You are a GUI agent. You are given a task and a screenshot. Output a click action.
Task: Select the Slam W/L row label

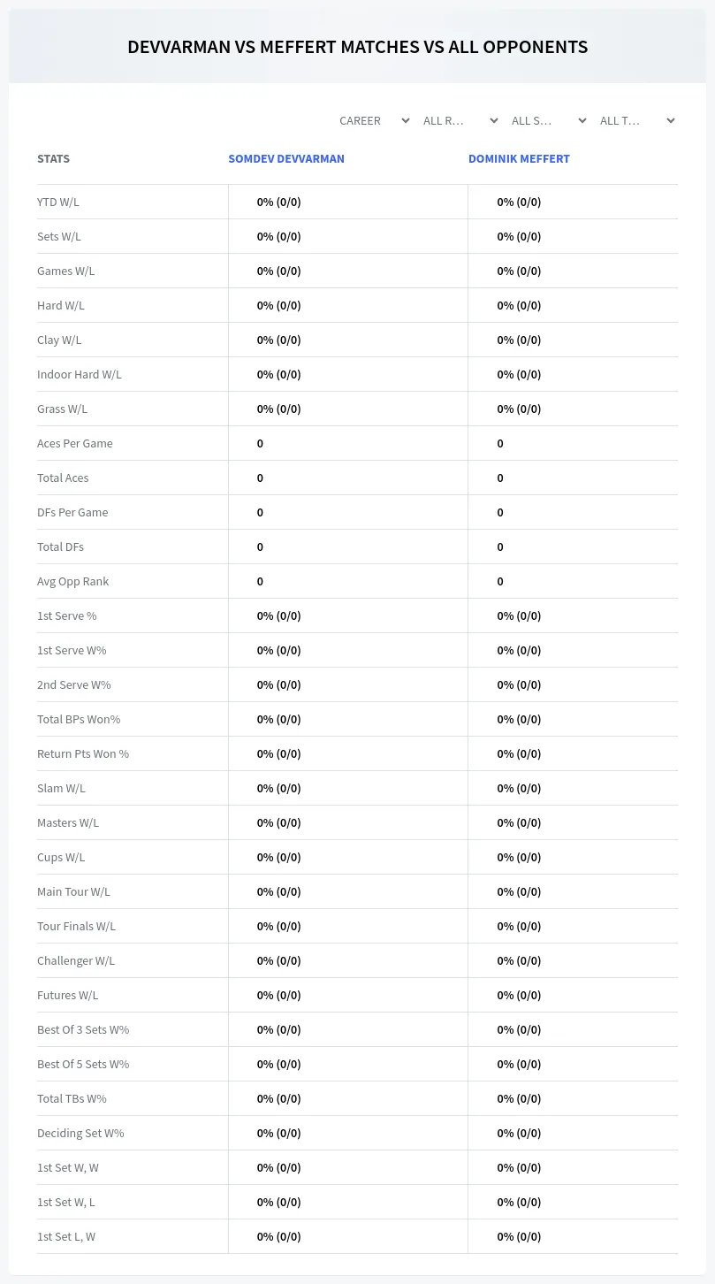(61, 788)
